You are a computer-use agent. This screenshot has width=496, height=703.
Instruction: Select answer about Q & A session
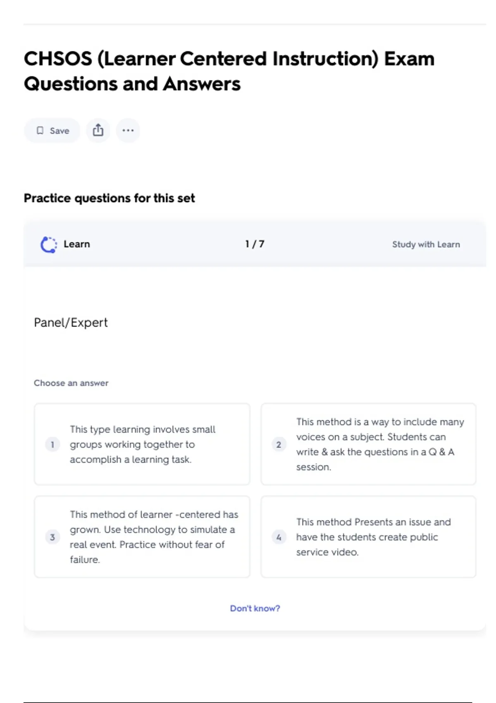368,444
